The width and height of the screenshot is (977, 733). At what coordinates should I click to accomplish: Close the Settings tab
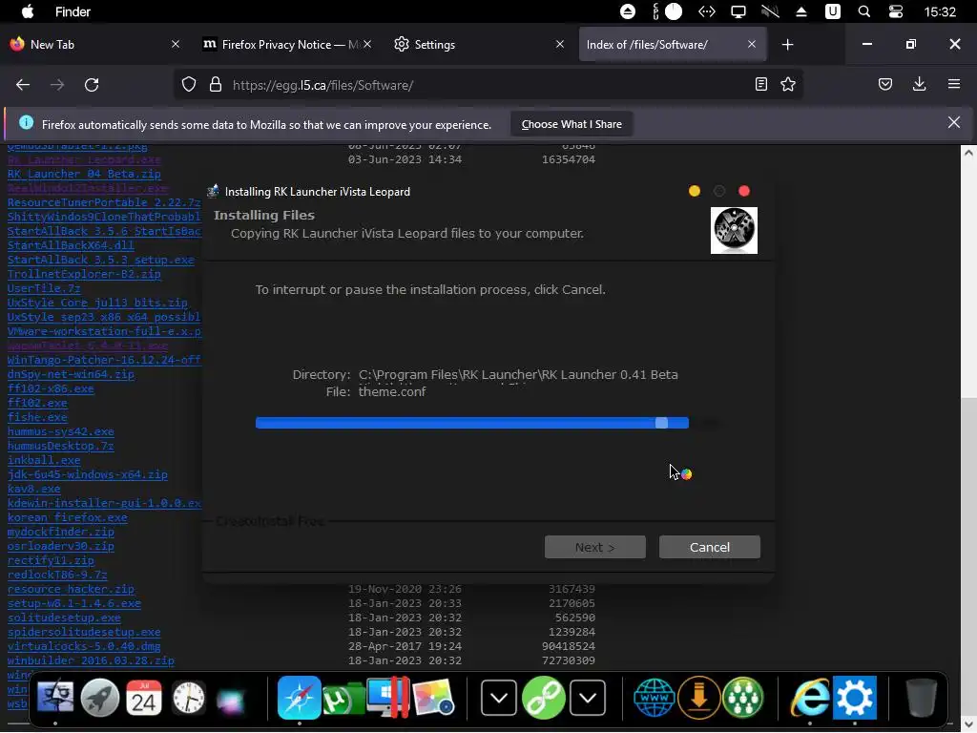[x=559, y=44]
